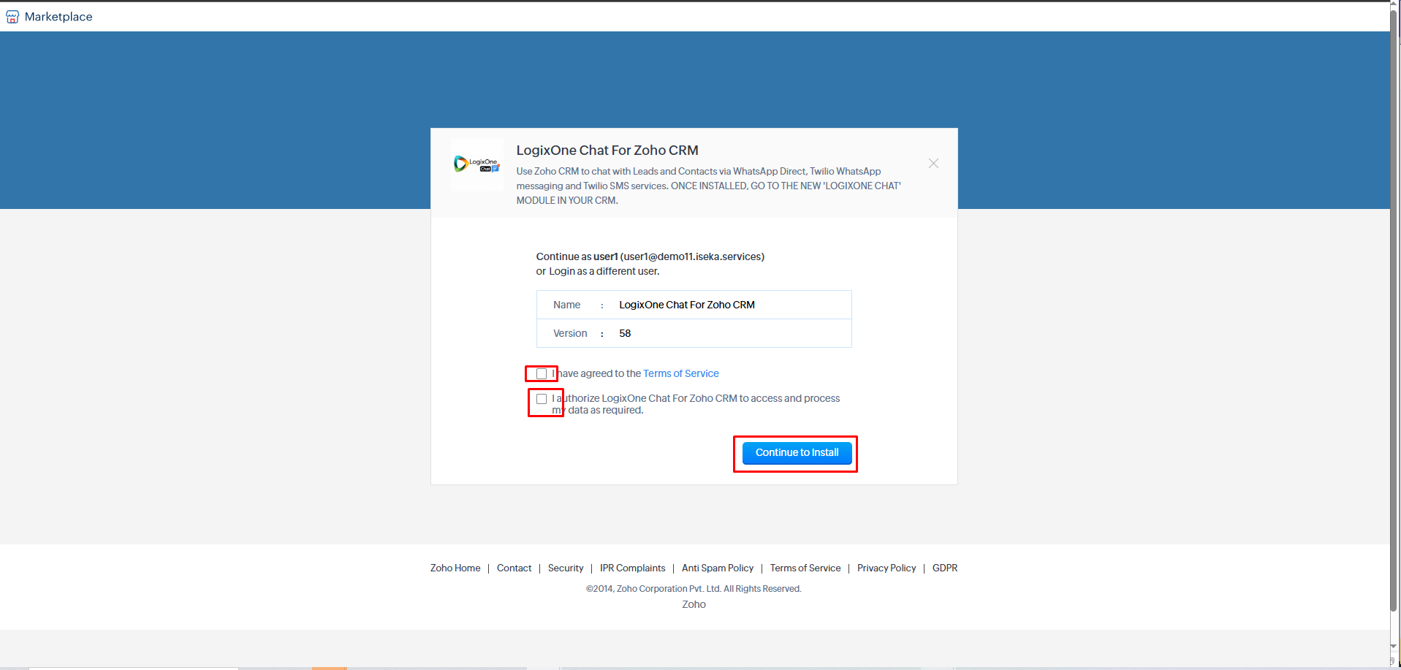This screenshot has height=670, width=1401.
Task: Open Security footer link
Action: tap(566, 568)
